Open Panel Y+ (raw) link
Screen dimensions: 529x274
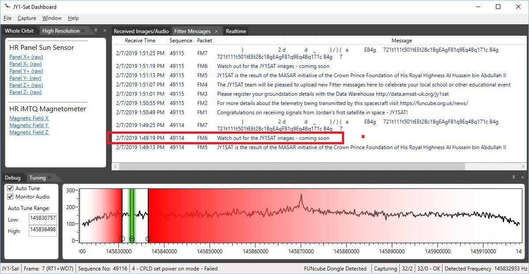pos(26,71)
